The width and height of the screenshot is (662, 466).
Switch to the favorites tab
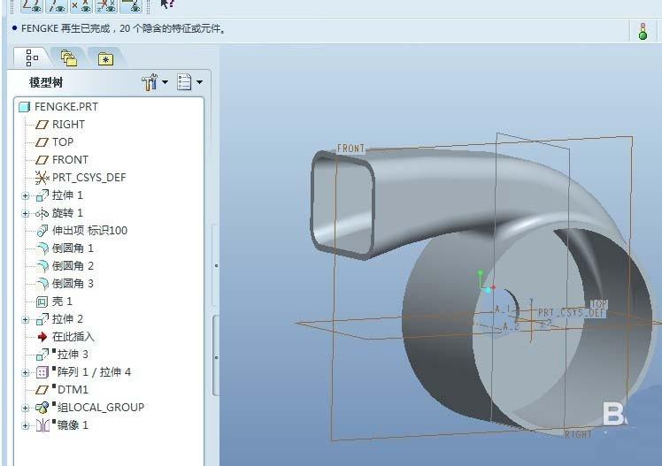(x=105, y=59)
